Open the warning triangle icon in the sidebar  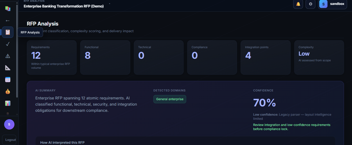coord(8,56)
